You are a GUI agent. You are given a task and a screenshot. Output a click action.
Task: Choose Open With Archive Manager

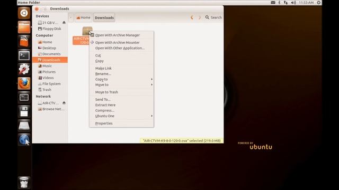click(x=121, y=35)
